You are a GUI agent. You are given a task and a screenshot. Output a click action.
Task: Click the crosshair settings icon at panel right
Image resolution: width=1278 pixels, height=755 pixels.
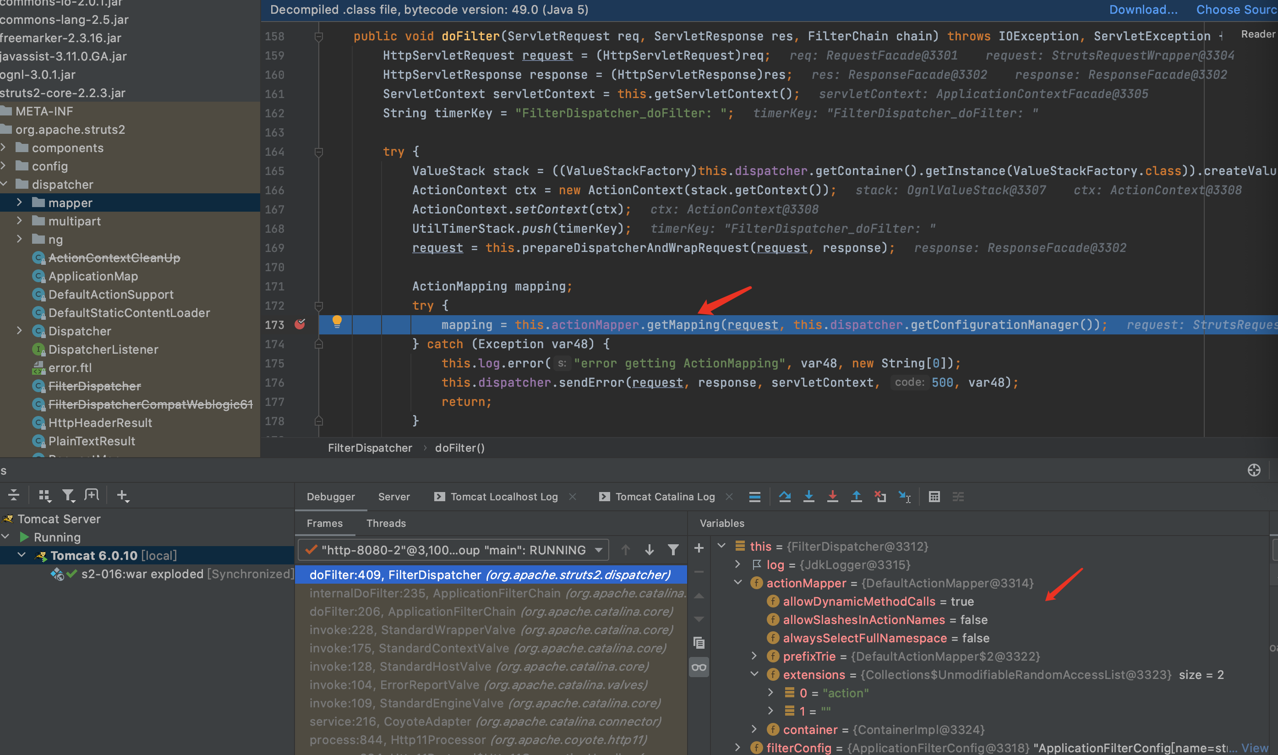[1254, 470]
